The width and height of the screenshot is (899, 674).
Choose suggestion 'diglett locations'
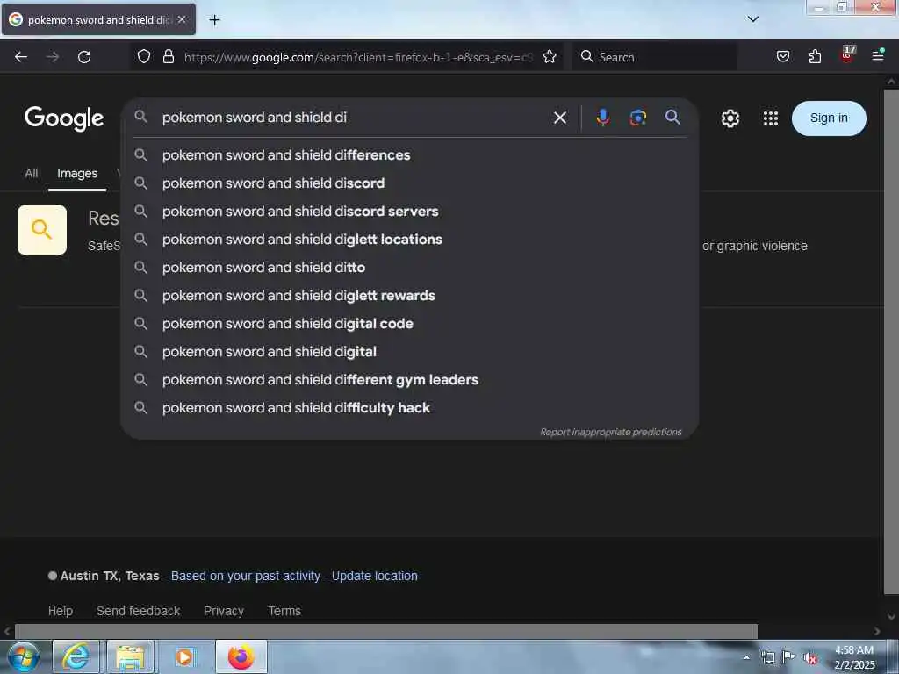tap(409, 240)
